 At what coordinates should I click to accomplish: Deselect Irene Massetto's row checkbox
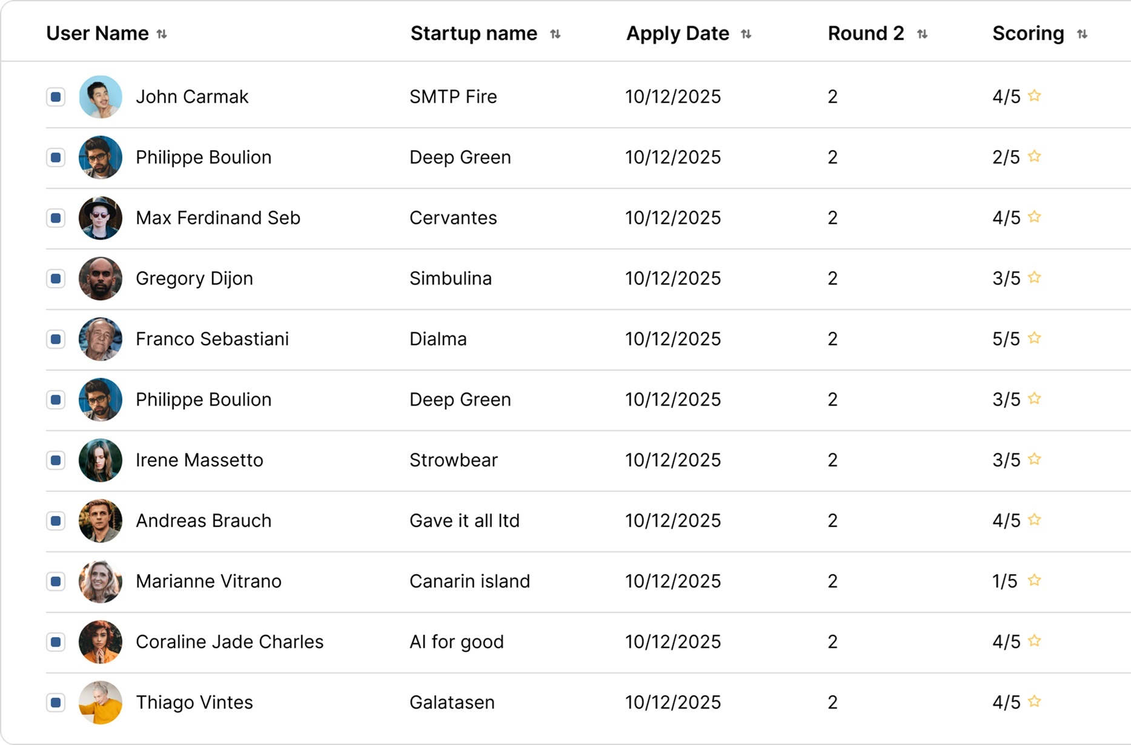point(56,460)
